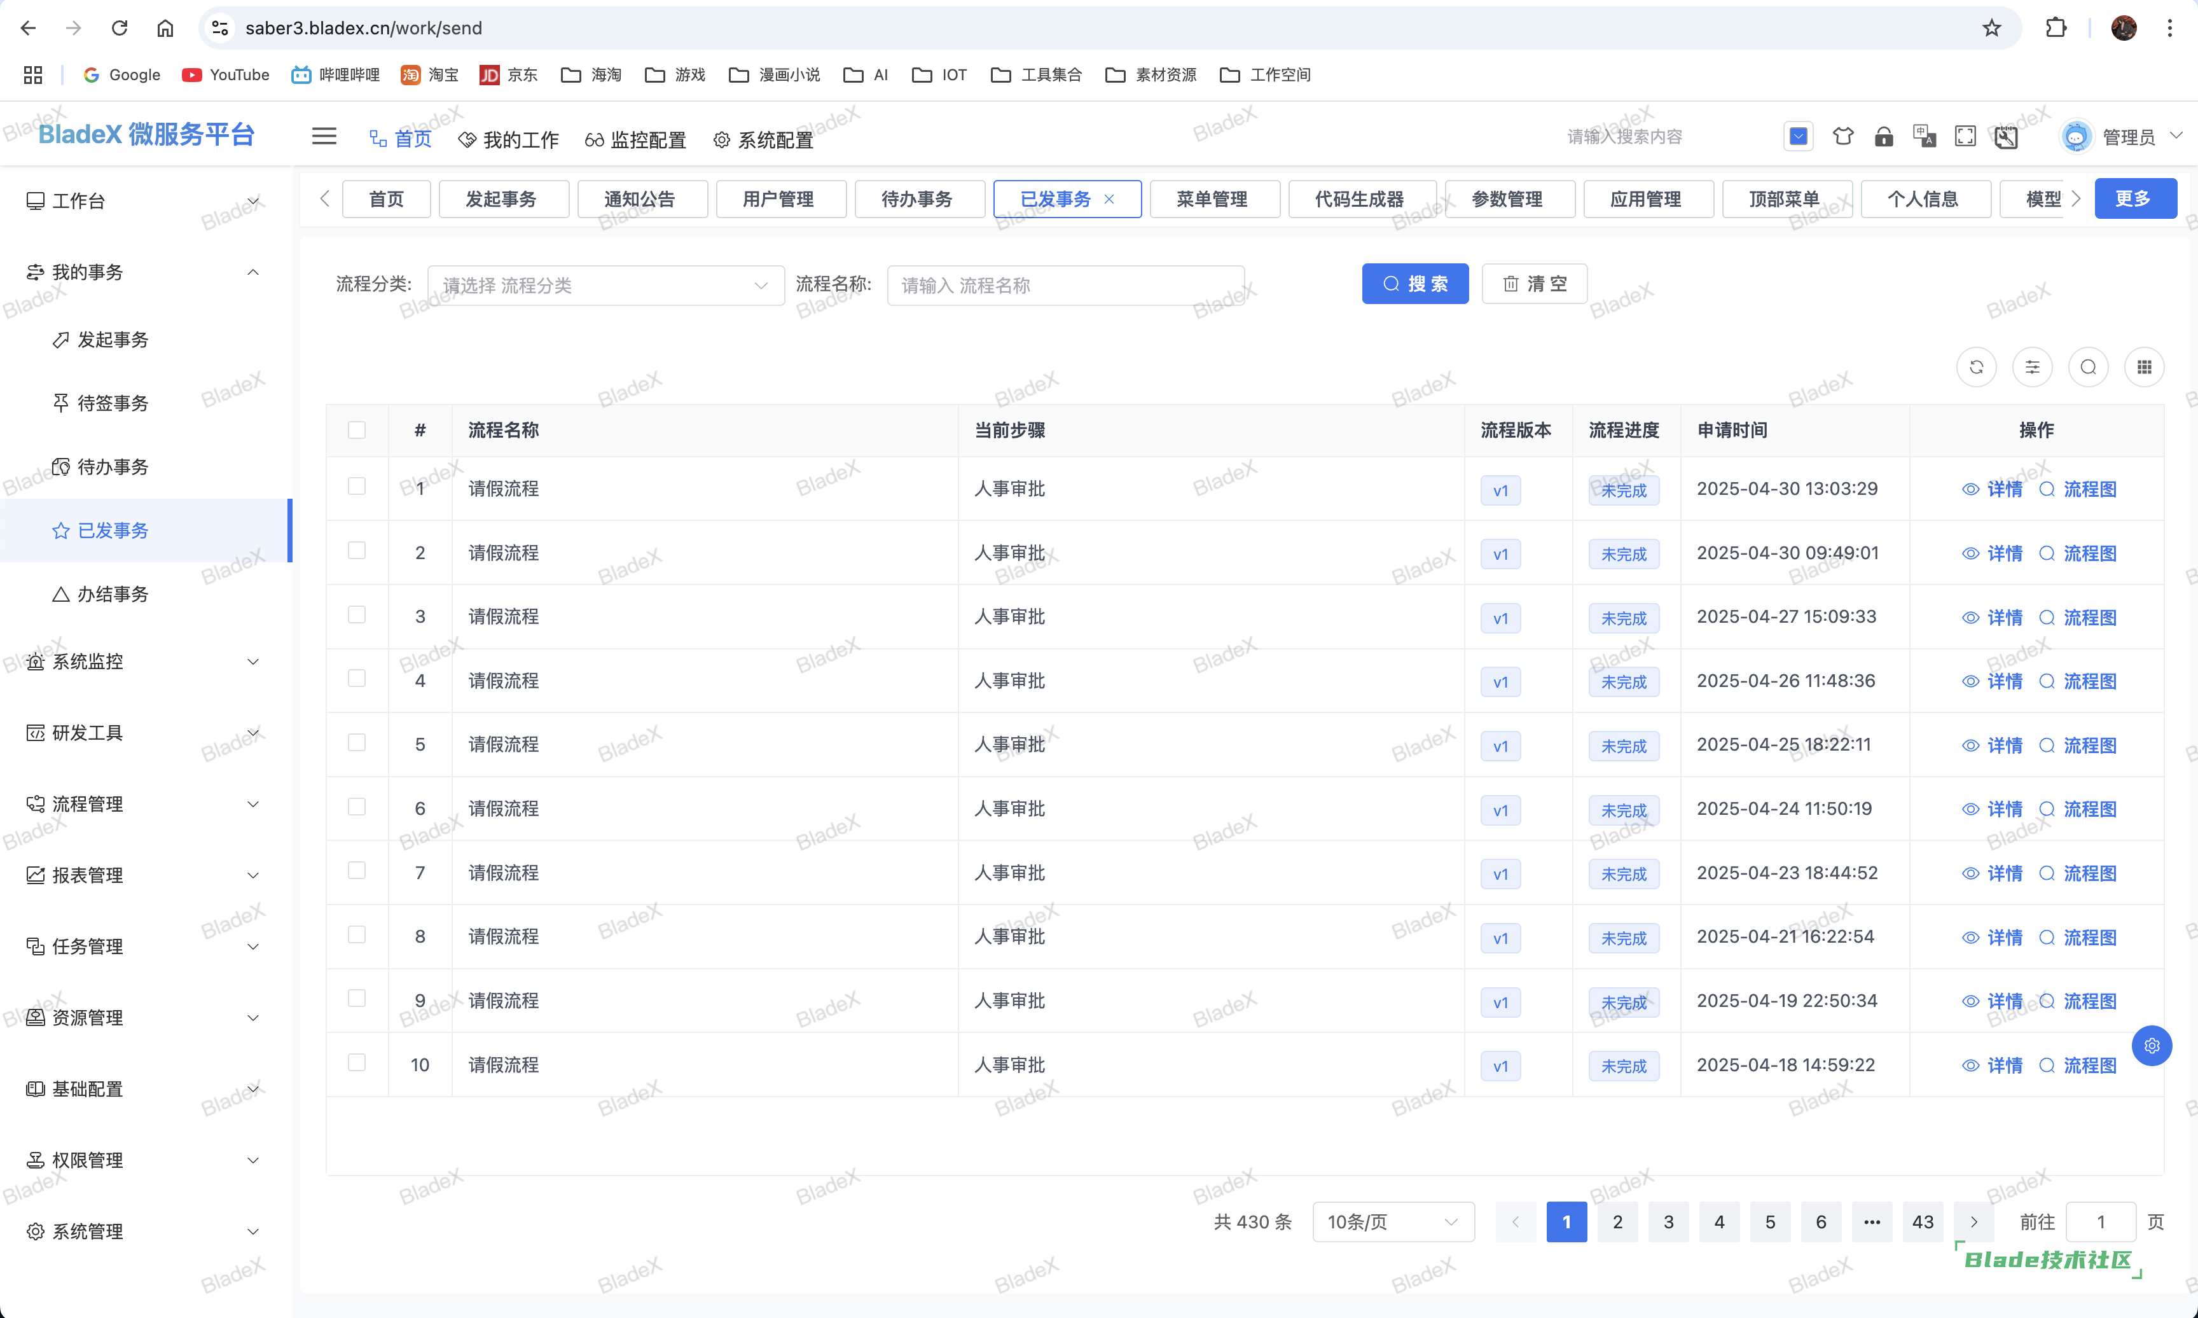
Task: Open 详情 for row 5
Action: click(1992, 745)
